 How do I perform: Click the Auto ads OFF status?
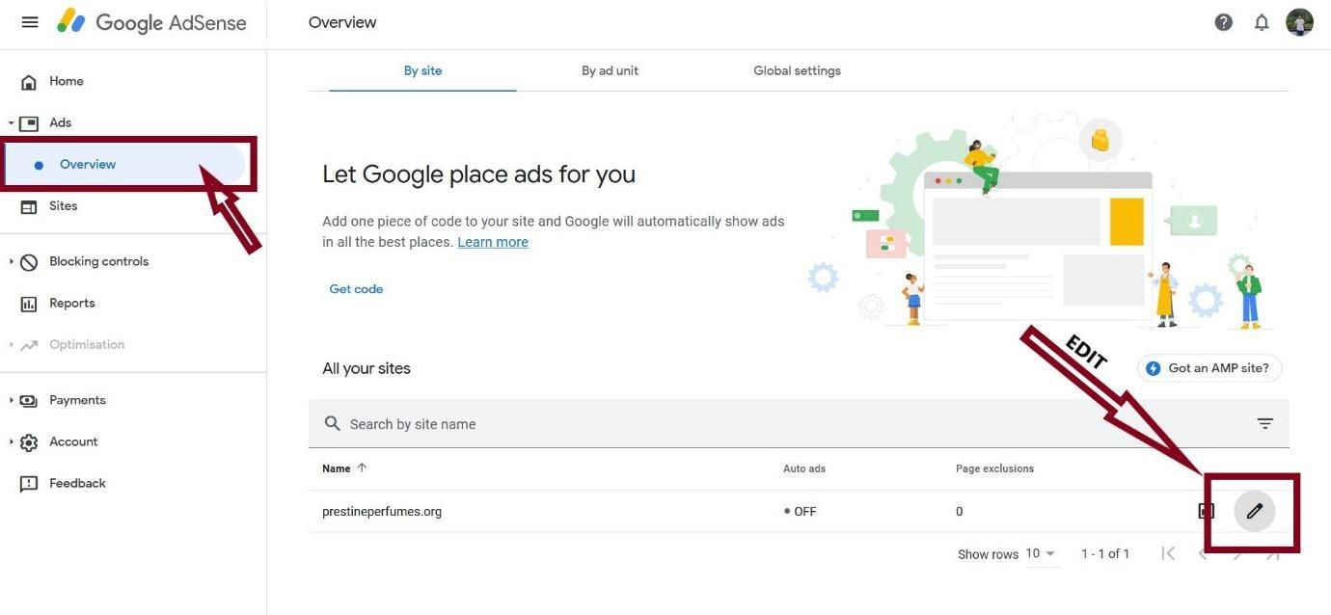click(800, 512)
